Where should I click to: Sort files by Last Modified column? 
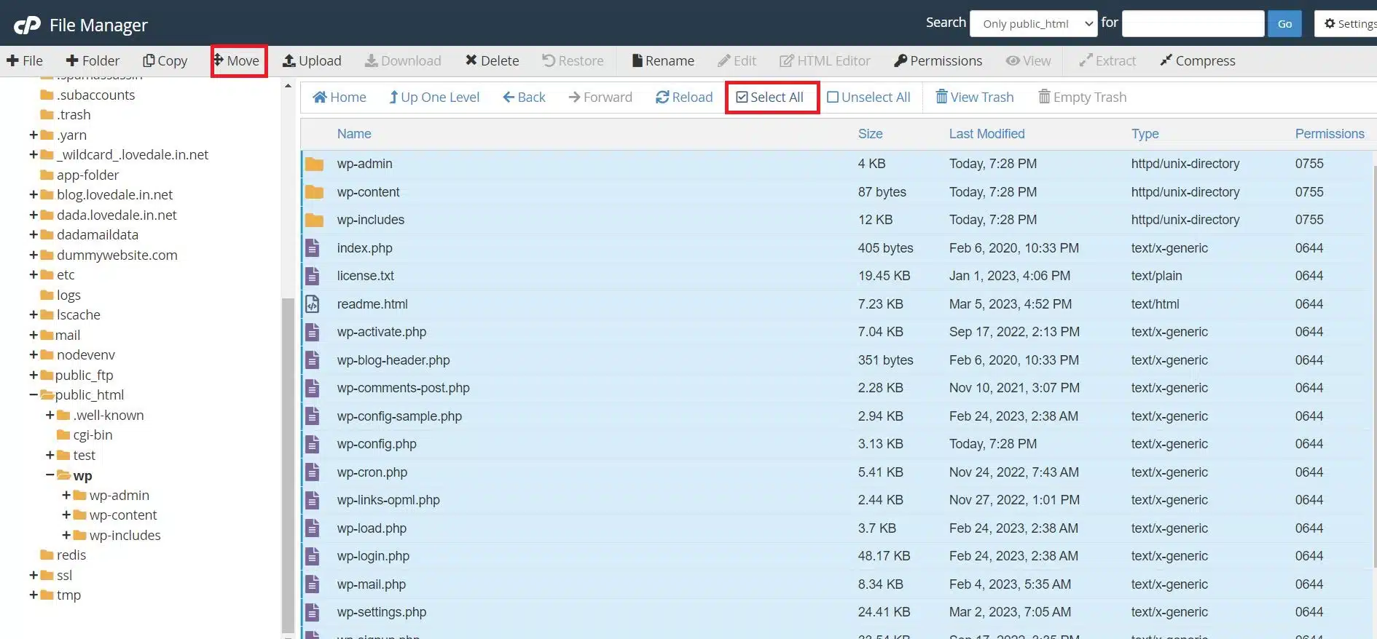[986, 134]
